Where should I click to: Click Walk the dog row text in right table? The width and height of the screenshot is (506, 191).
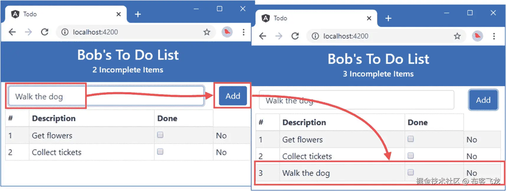pos(306,173)
